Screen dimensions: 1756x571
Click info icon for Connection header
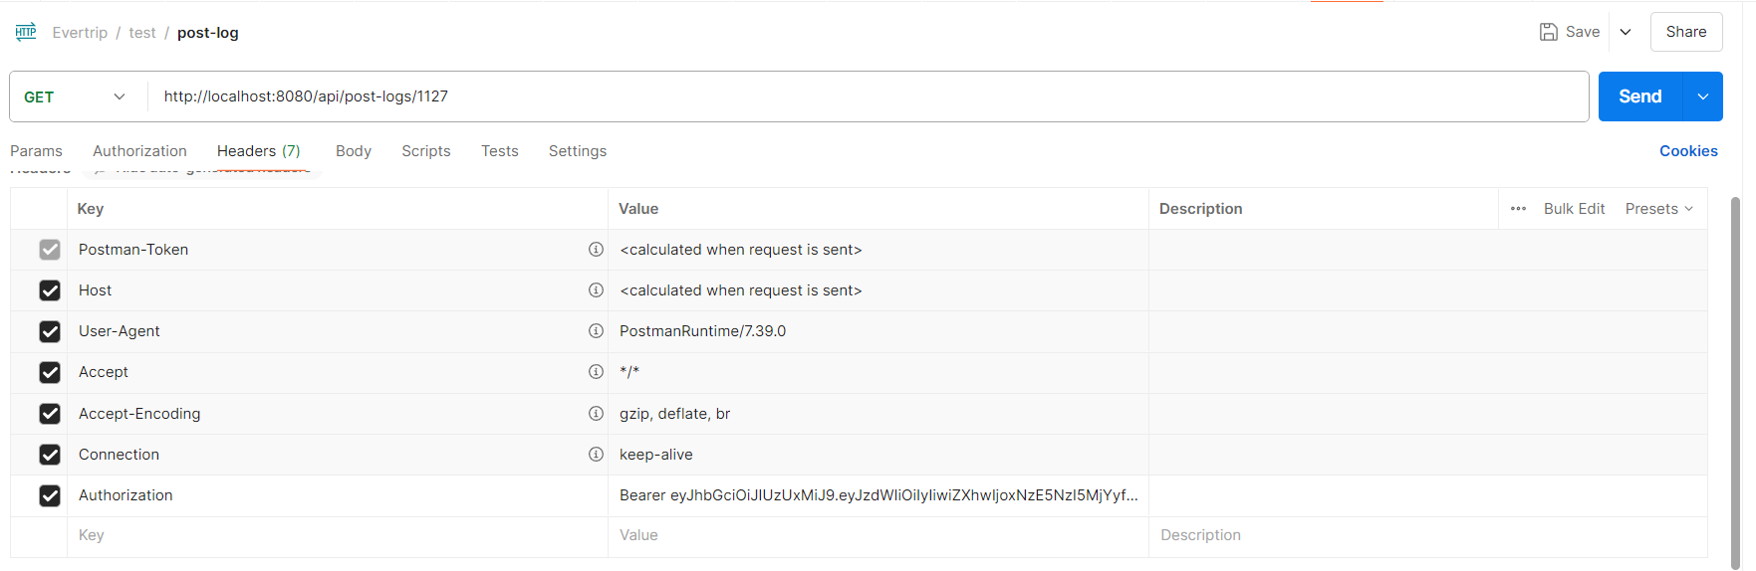[x=596, y=455]
